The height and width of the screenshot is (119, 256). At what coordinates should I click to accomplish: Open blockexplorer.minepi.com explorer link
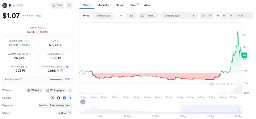(55, 105)
